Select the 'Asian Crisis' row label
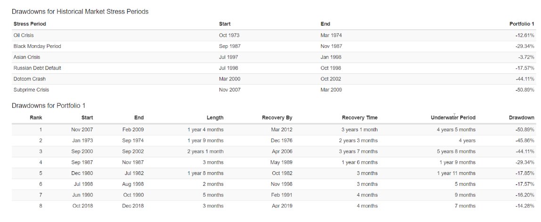This screenshot has height=222, width=541. point(27,57)
